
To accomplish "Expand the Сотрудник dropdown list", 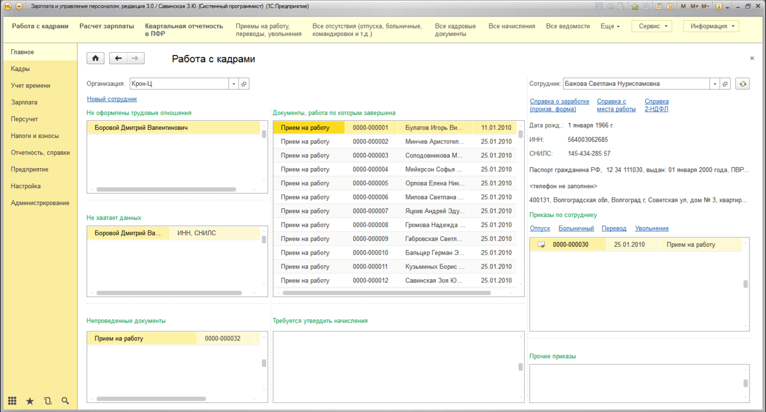I will (715, 84).
